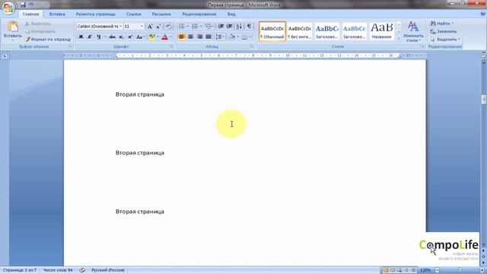Click the clear formatting icon

168,27
